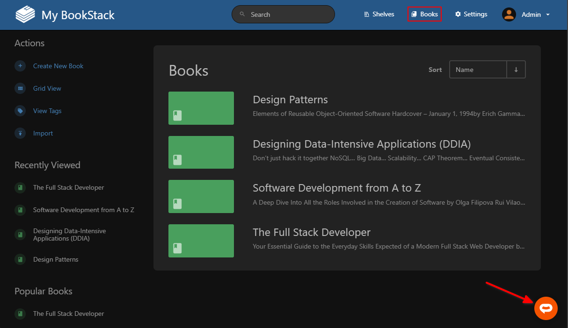Open the Design Patterns book title

290,100
